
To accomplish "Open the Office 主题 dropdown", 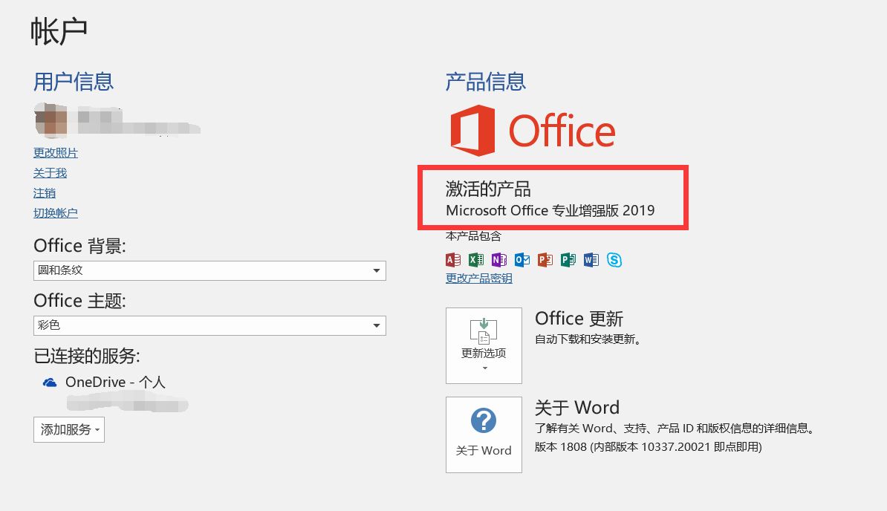I will [x=210, y=325].
